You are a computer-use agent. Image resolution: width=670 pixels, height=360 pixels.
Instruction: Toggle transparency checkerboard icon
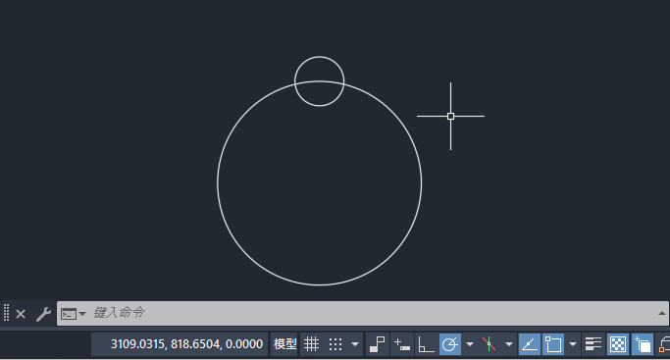pos(618,344)
